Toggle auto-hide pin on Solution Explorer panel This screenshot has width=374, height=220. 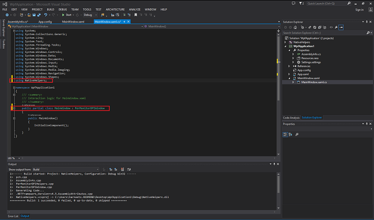pos(367,22)
